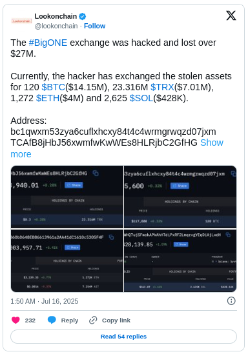Open the #BigONE hashtag
Viewport: 248px width, 354px height.
(x=48, y=43)
